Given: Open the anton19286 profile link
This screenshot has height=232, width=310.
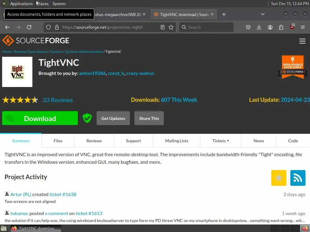Looking at the screenshot, I should click(x=92, y=73).
